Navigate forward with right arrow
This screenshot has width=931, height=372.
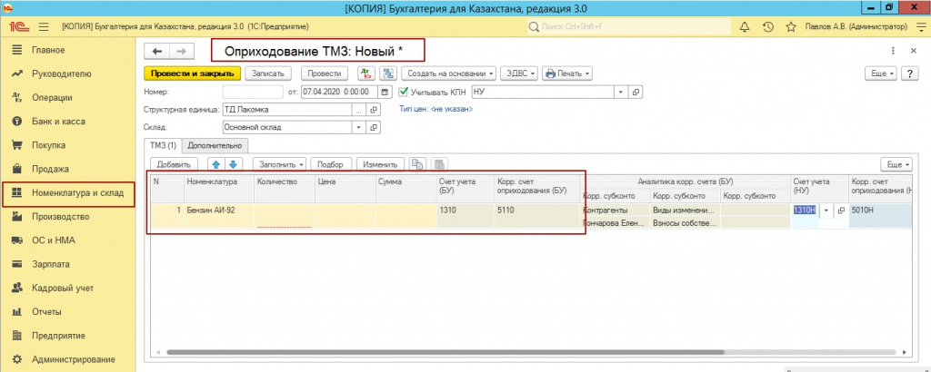tap(182, 51)
